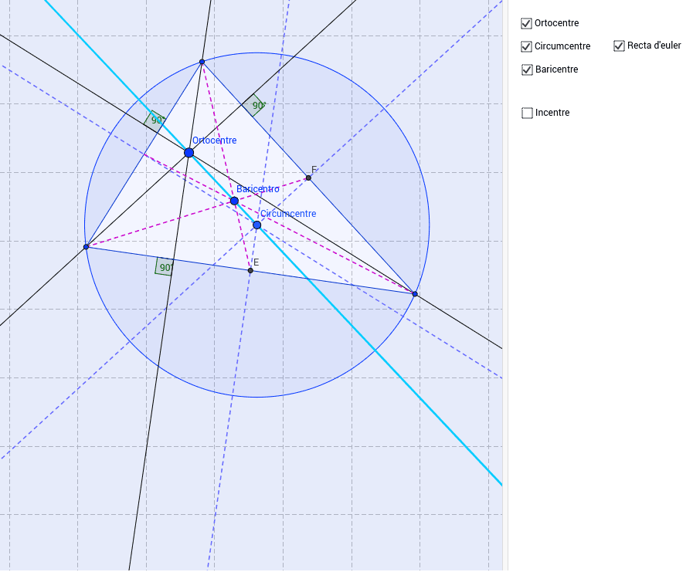Select the Baricentre point on the diagram
The width and height of the screenshot is (693, 572).
click(x=234, y=201)
